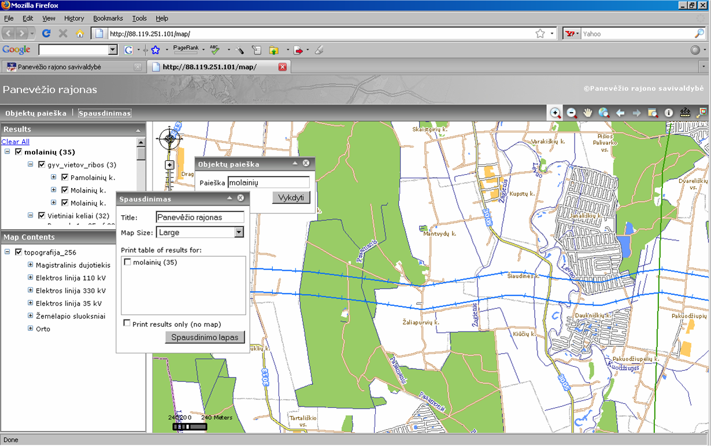
Task: Go back to previous map extent
Action: click(620, 113)
